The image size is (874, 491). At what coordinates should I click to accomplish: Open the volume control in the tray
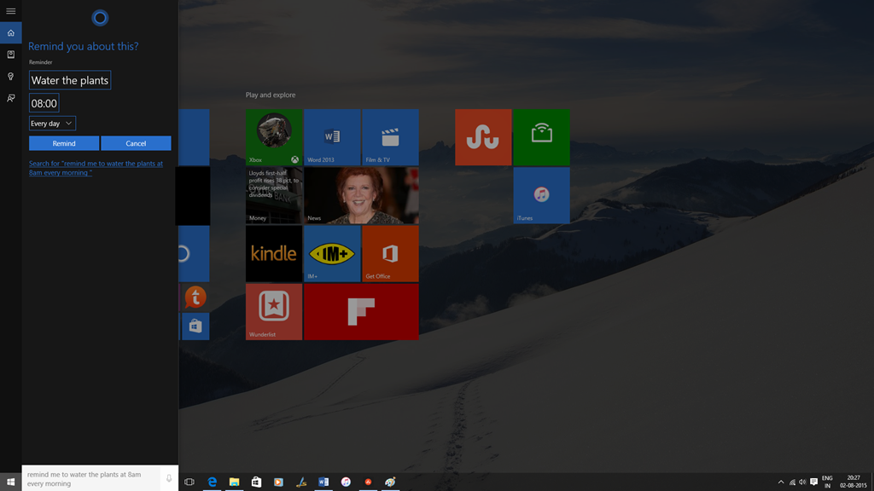802,482
